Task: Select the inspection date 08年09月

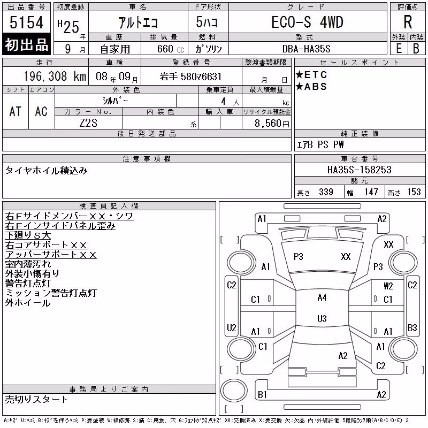Action: 117,77
